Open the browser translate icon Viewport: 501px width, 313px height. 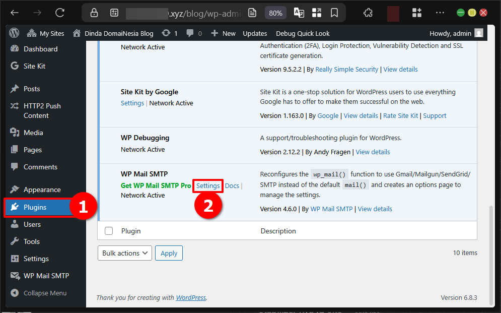(x=299, y=13)
